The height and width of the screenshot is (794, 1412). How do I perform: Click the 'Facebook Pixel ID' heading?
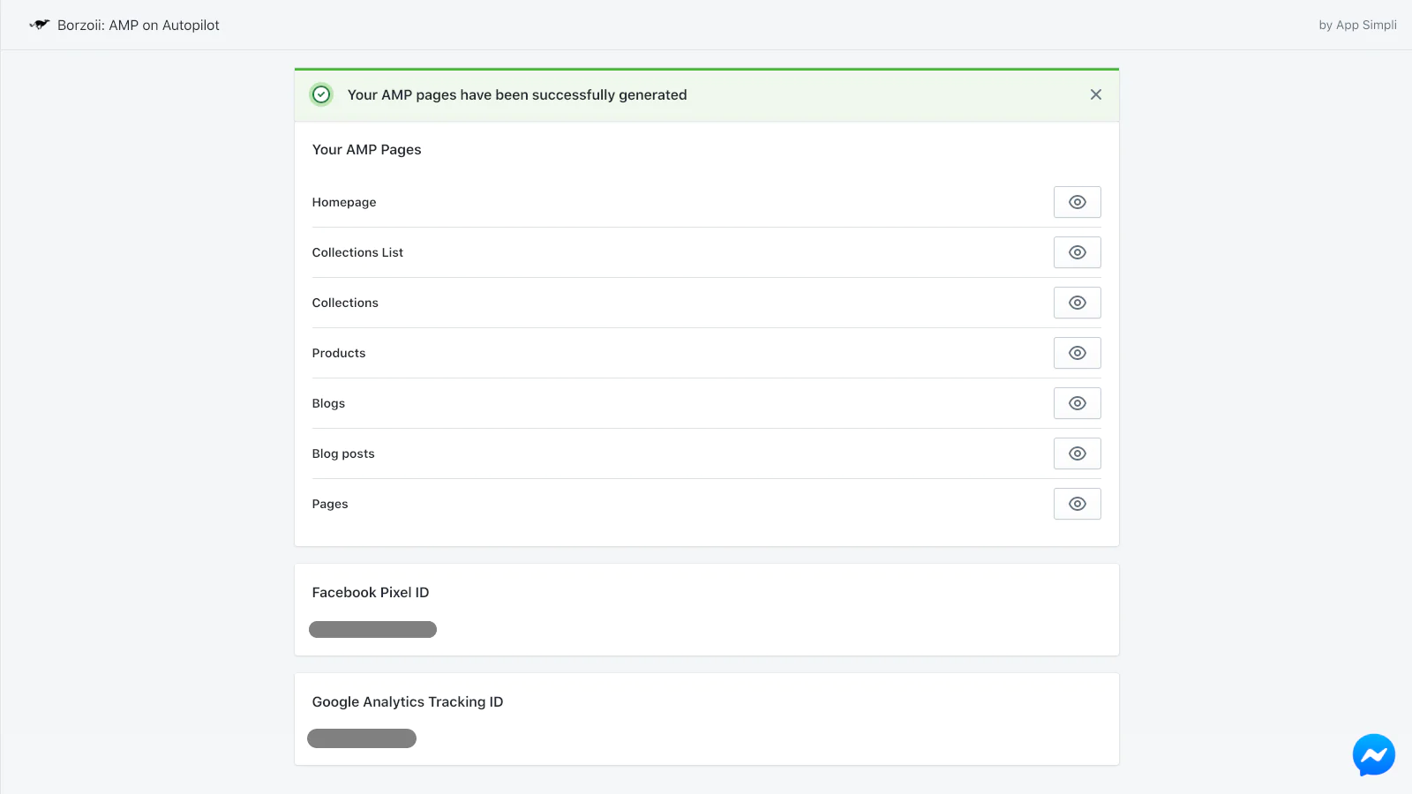371,593
